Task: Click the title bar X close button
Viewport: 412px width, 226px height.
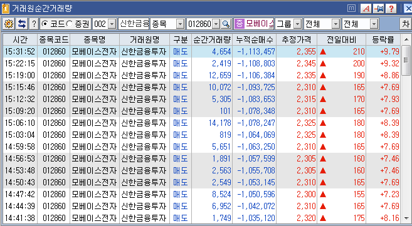Action: (x=408, y=8)
